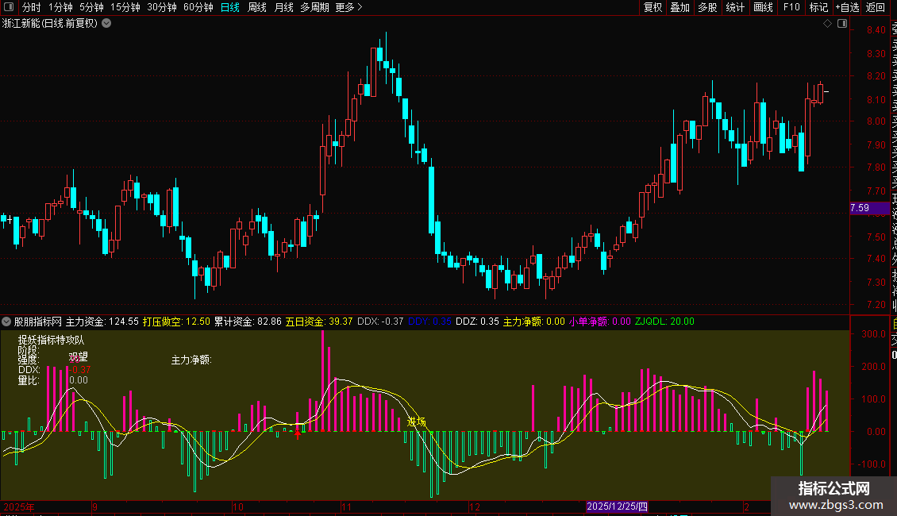Screen dimensions: 897x516
Task: Click the DDX: -0.37 readout
Action: click(380, 322)
